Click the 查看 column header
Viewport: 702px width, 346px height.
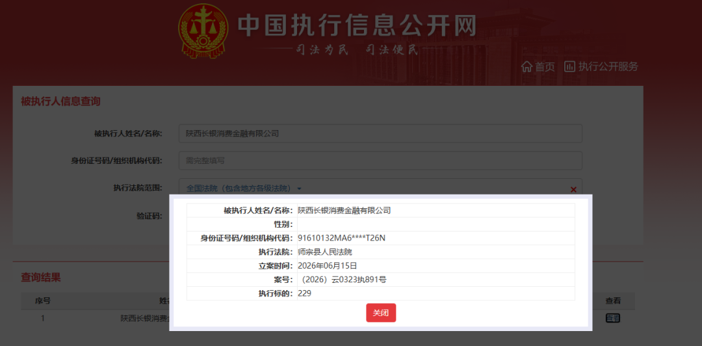pos(613,300)
